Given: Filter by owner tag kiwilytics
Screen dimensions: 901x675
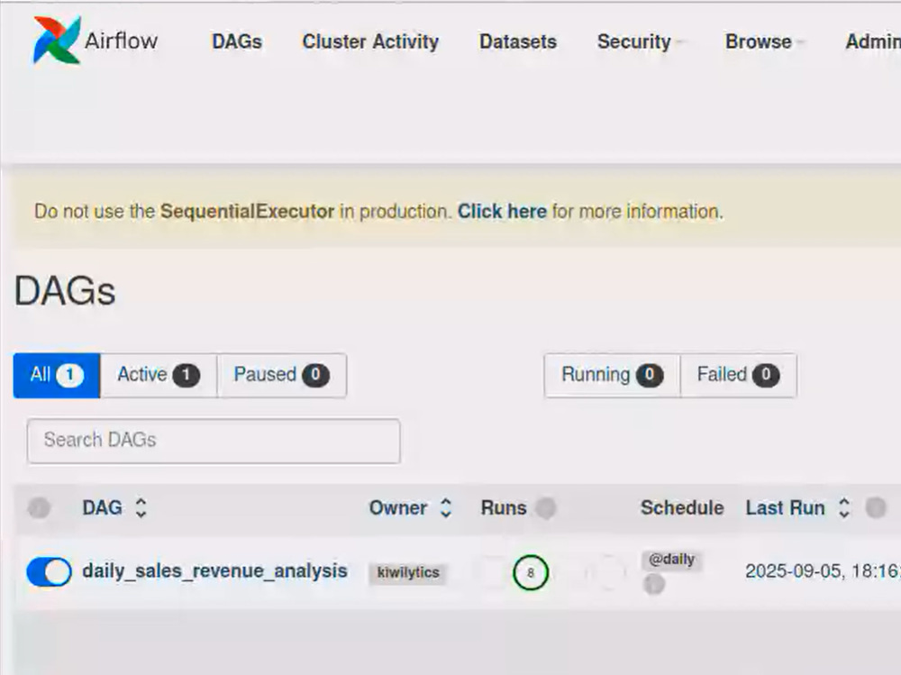Looking at the screenshot, I should (x=408, y=572).
